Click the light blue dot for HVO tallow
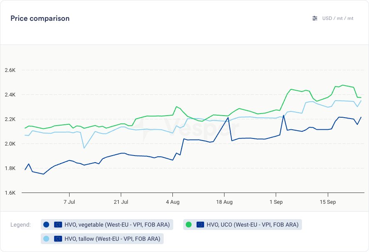369x252 pixels. click(46, 239)
